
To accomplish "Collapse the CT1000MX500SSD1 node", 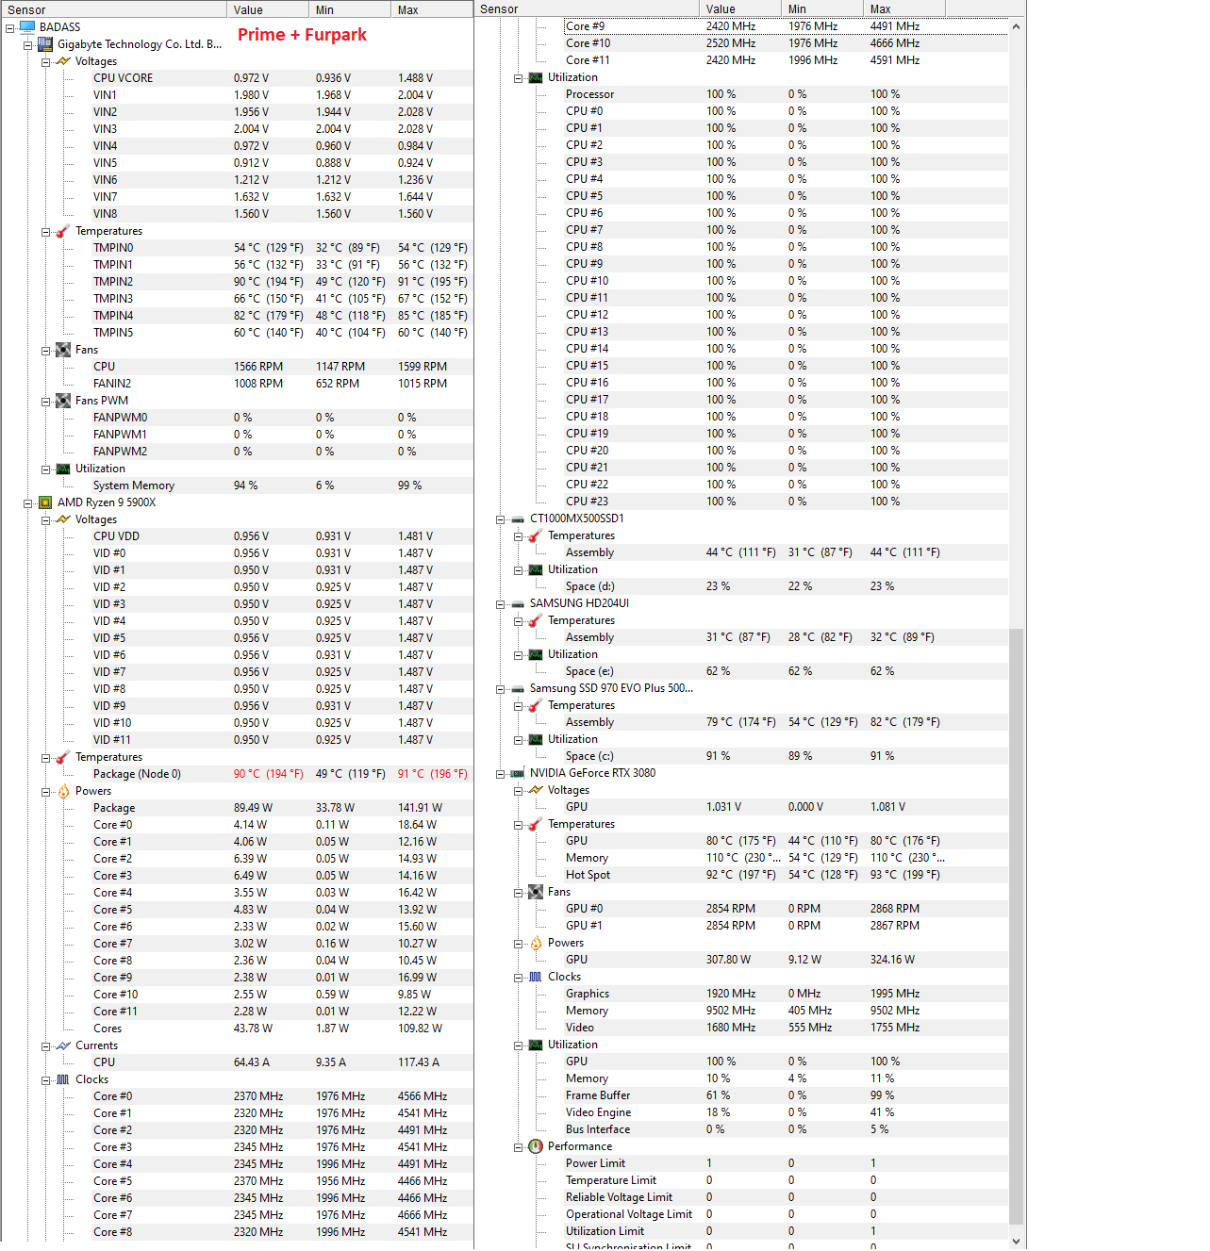I will (501, 519).
